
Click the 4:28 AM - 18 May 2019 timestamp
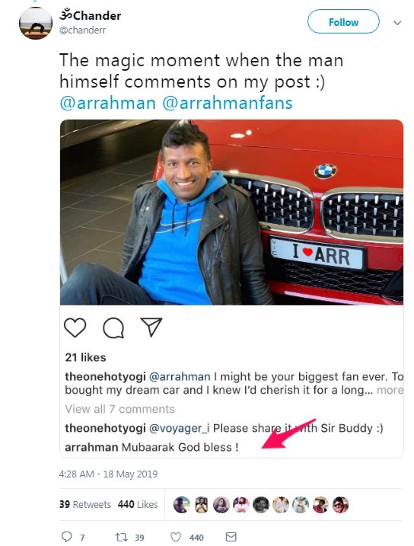click(x=108, y=474)
